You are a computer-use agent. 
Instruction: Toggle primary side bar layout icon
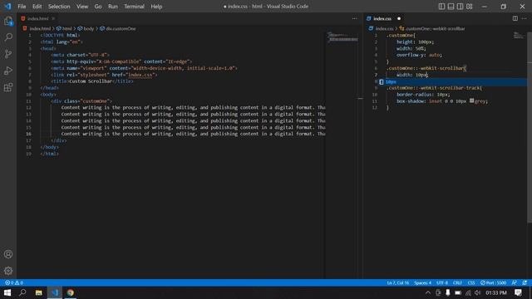[x=441, y=7]
